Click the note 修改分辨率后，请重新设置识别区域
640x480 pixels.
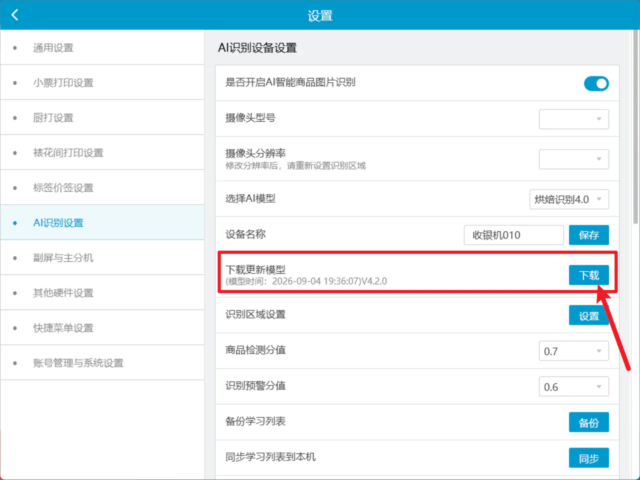tap(295, 165)
